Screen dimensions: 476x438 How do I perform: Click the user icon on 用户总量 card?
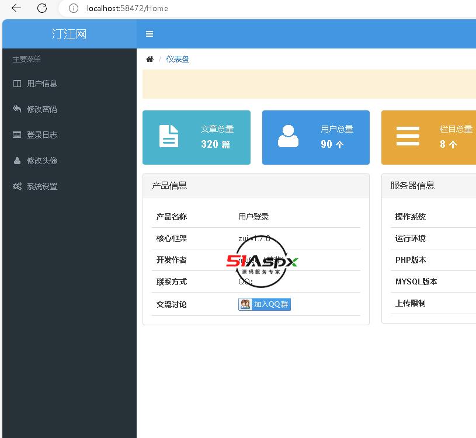(288, 136)
